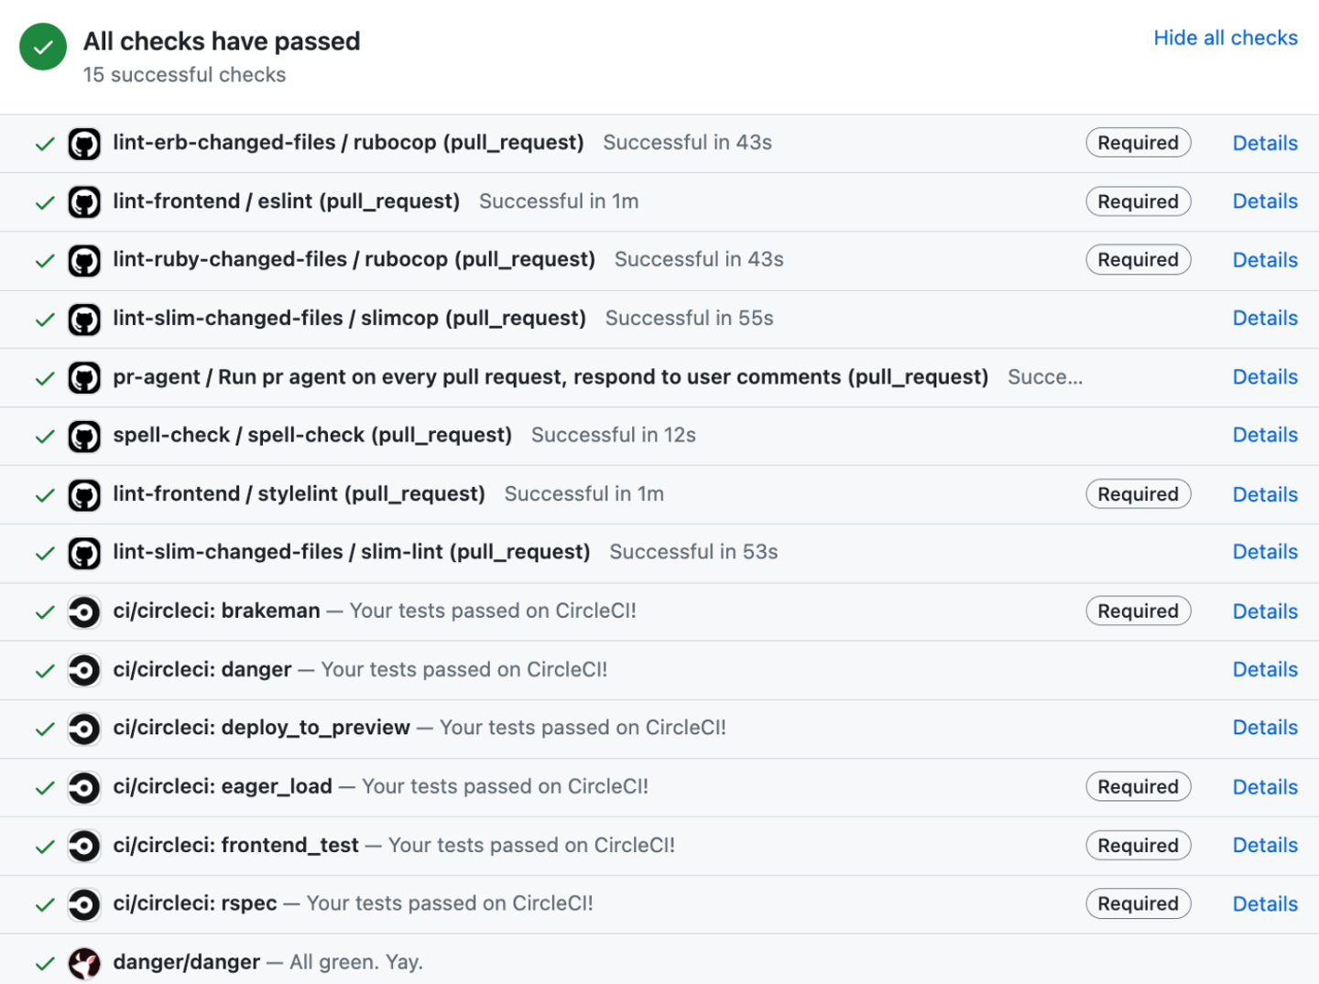
Task: Click the green all-checks-passed status icon
Action: 43,47
